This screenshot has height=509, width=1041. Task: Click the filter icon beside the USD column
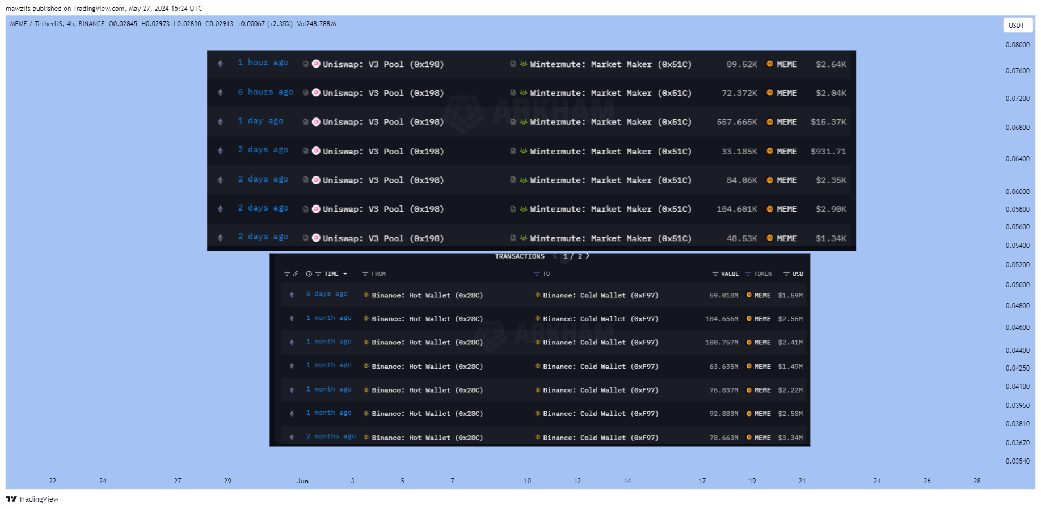(x=787, y=274)
